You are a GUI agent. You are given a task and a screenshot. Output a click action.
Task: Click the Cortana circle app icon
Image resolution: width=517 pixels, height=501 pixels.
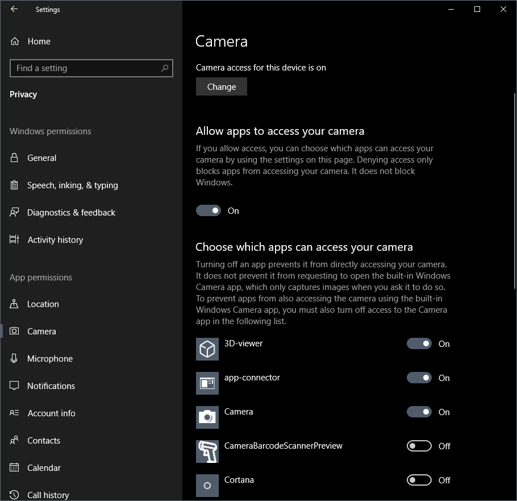tap(207, 486)
